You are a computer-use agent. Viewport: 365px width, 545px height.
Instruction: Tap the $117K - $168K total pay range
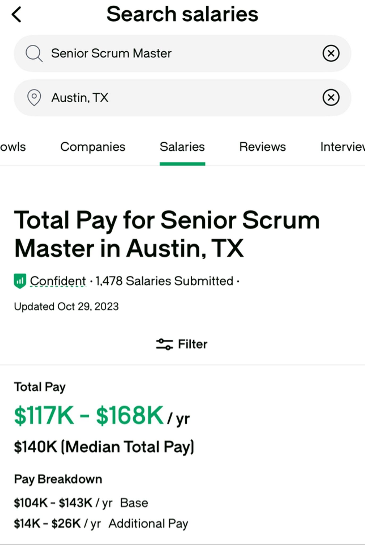point(89,416)
